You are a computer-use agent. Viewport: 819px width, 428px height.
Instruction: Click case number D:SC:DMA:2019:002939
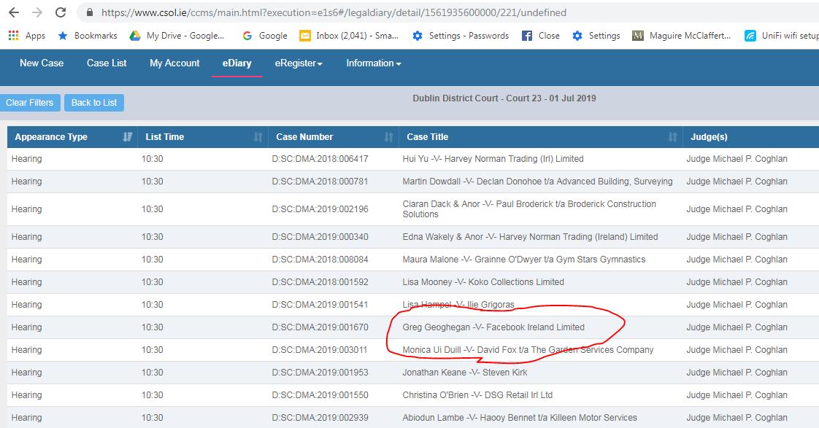(320, 418)
